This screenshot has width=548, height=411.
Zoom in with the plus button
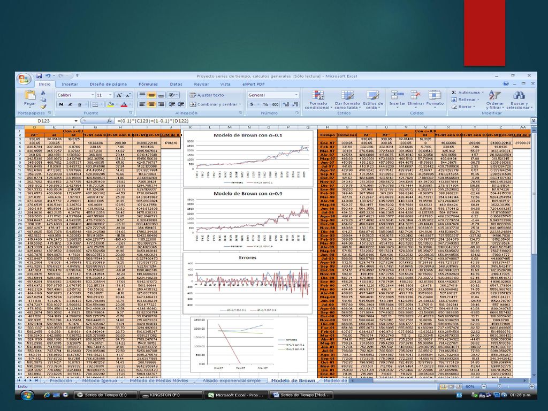coord(531,386)
